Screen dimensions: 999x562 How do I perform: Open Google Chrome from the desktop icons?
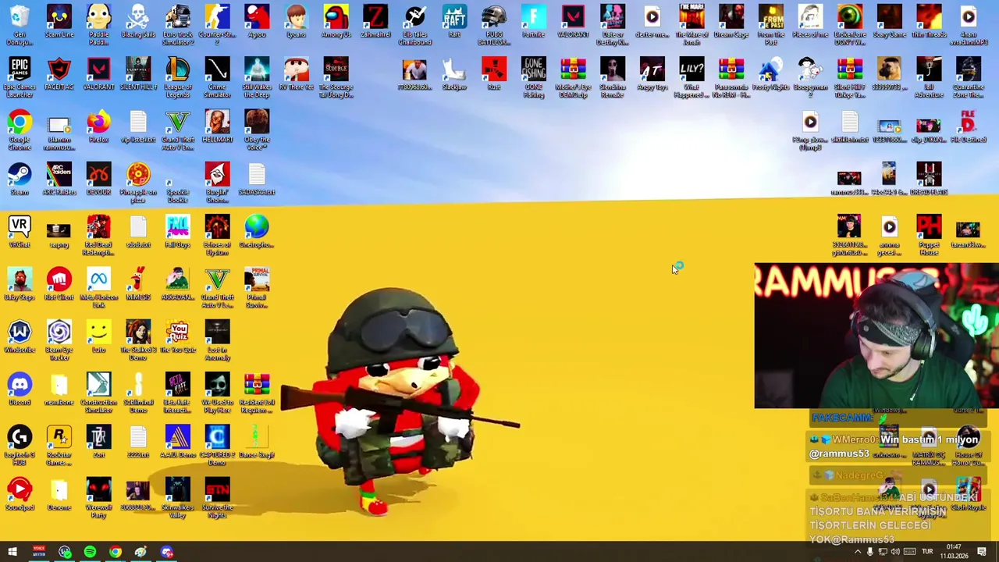tap(20, 129)
